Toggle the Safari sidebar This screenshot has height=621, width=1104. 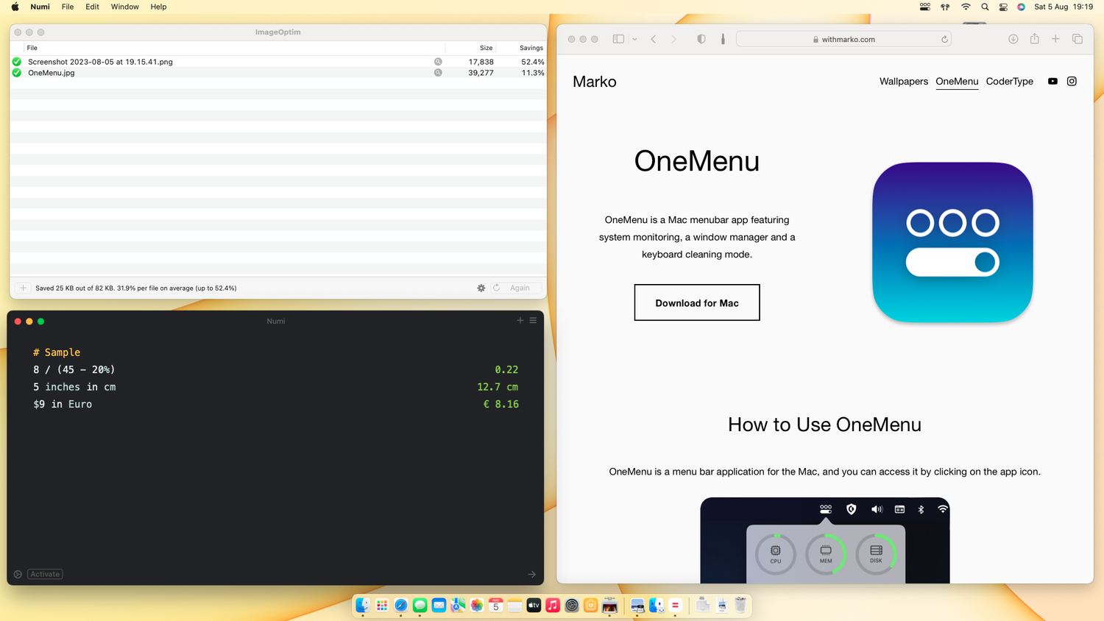pos(618,38)
